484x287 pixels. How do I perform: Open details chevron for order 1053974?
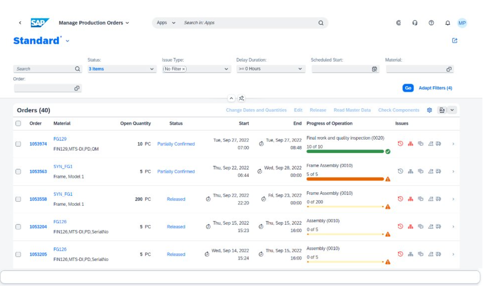coord(453,144)
